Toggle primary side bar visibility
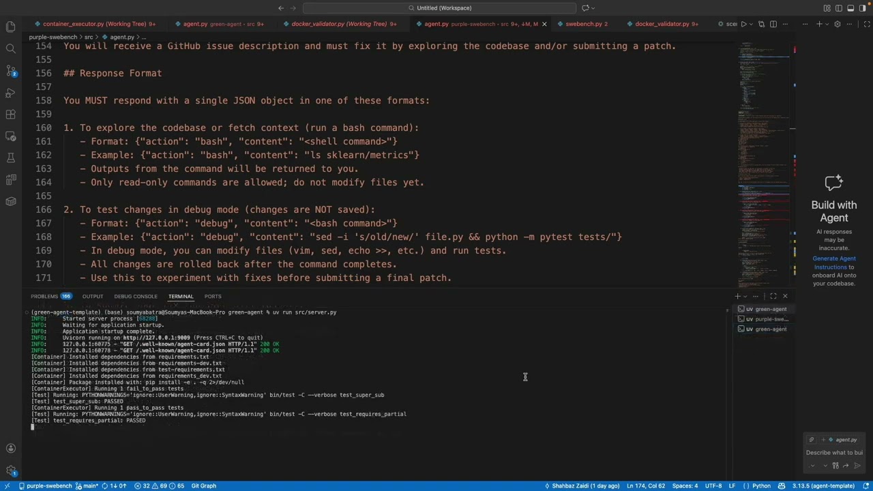873x491 pixels. tap(839, 8)
